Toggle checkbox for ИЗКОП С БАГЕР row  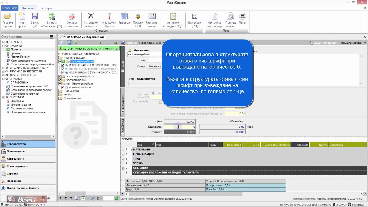[63, 65]
